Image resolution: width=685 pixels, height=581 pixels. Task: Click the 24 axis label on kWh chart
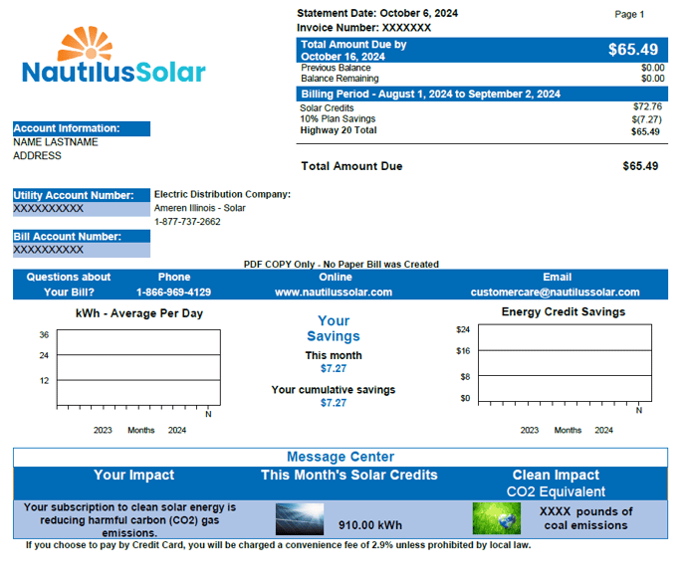(44, 355)
